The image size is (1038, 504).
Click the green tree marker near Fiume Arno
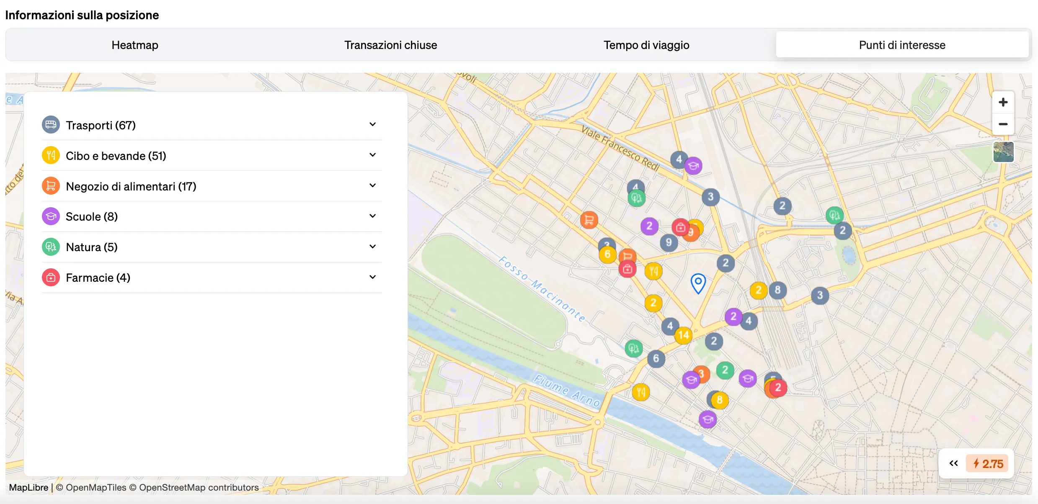[x=634, y=348]
